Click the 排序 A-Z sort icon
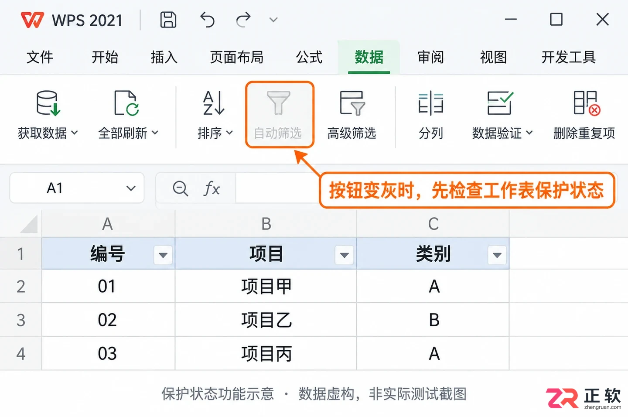The image size is (628, 417). pyautogui.click(x=214, y=103)
